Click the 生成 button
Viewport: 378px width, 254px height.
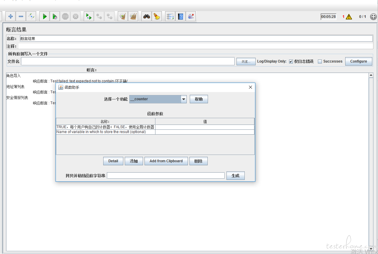click(x=236, y=176)
